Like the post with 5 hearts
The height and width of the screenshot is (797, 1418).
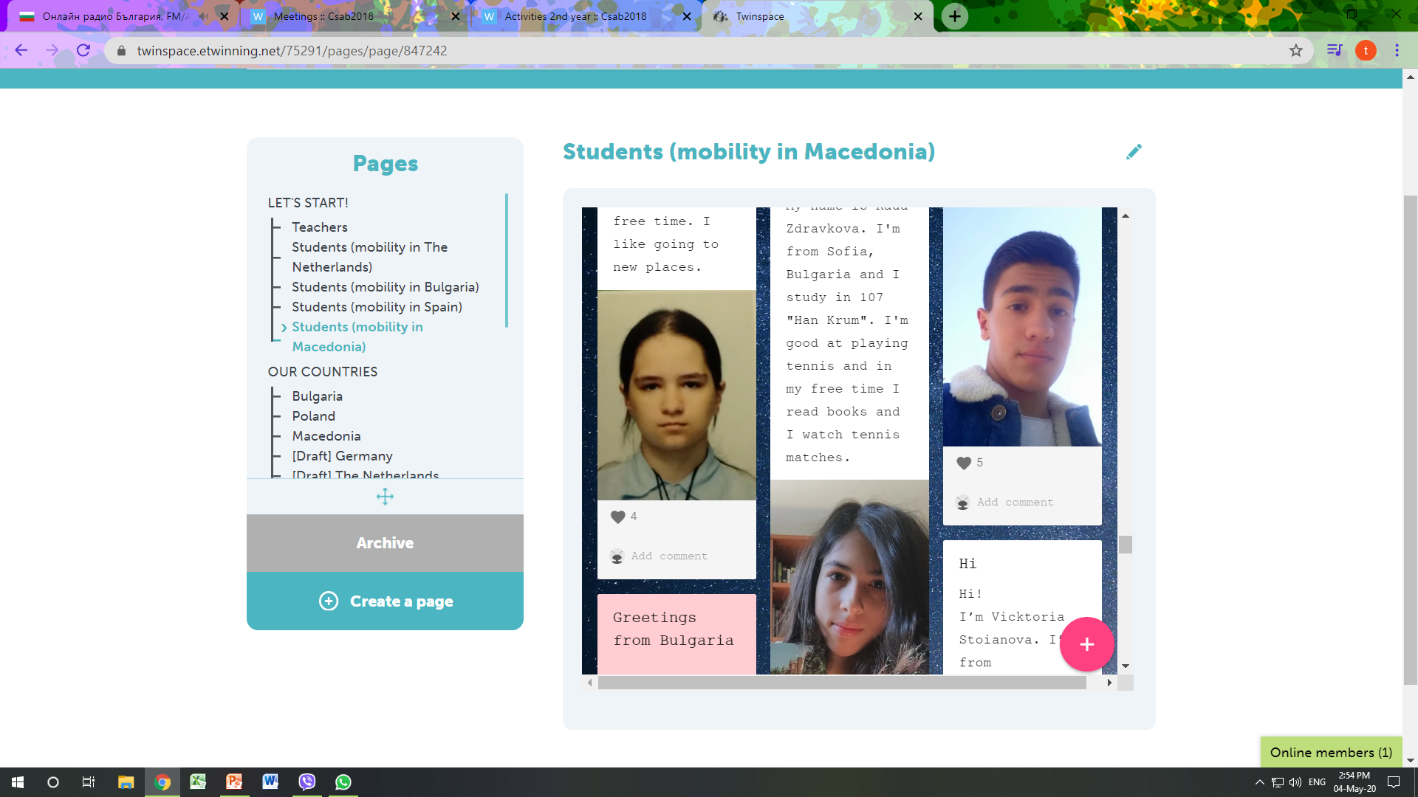964,463
